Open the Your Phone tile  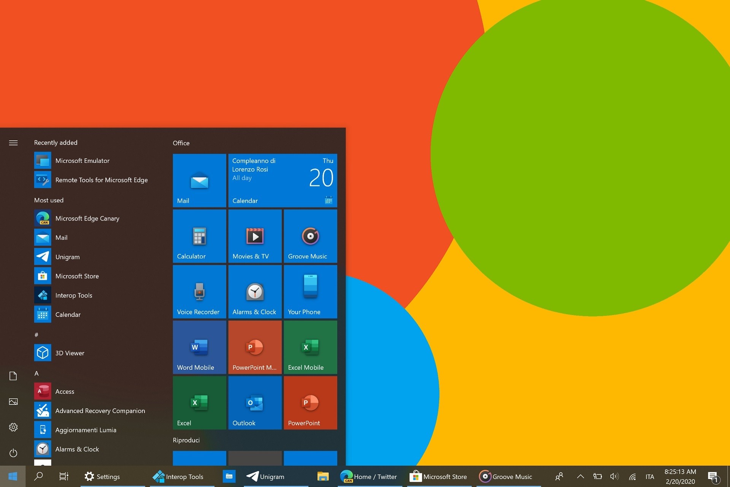pos(309,292)
